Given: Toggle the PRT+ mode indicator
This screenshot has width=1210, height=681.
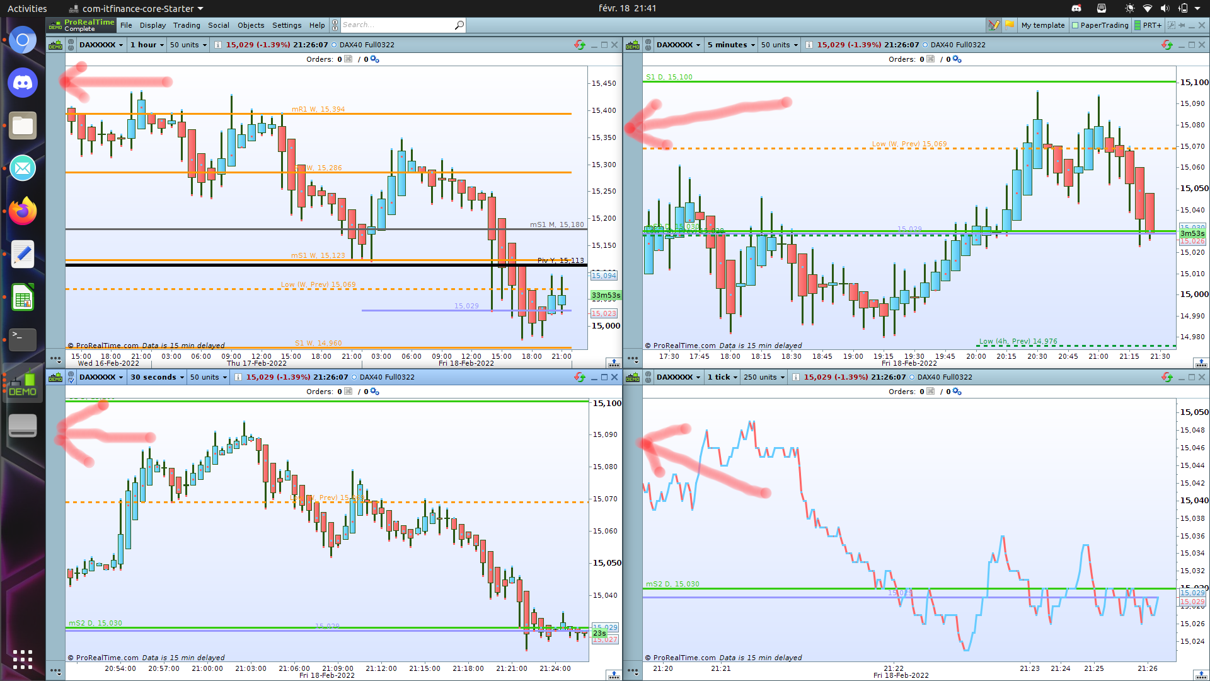Looking at the screenshot, I should click(x=1147, y=25).
